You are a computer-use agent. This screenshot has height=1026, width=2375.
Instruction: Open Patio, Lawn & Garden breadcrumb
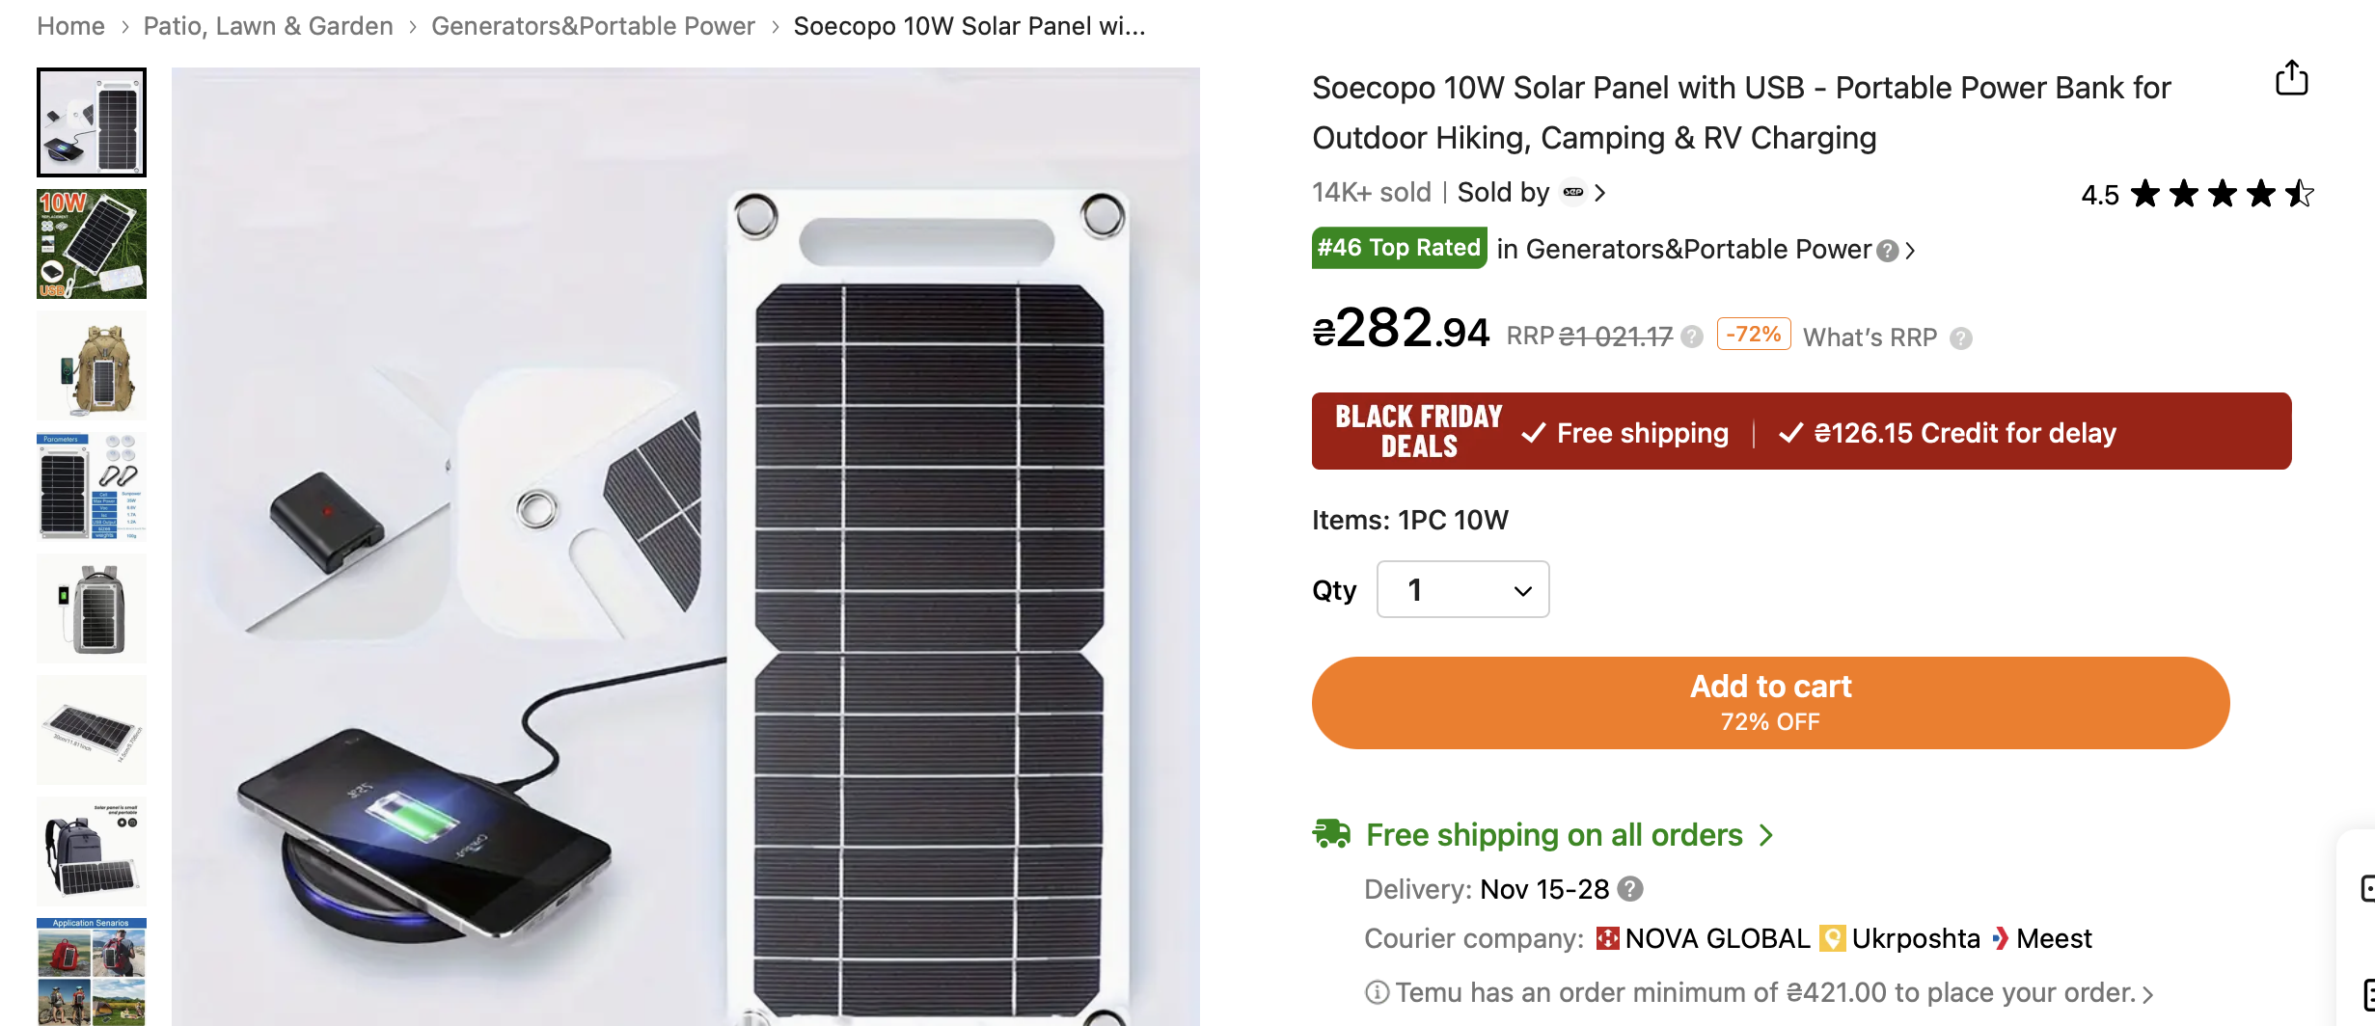click(268, 26)
